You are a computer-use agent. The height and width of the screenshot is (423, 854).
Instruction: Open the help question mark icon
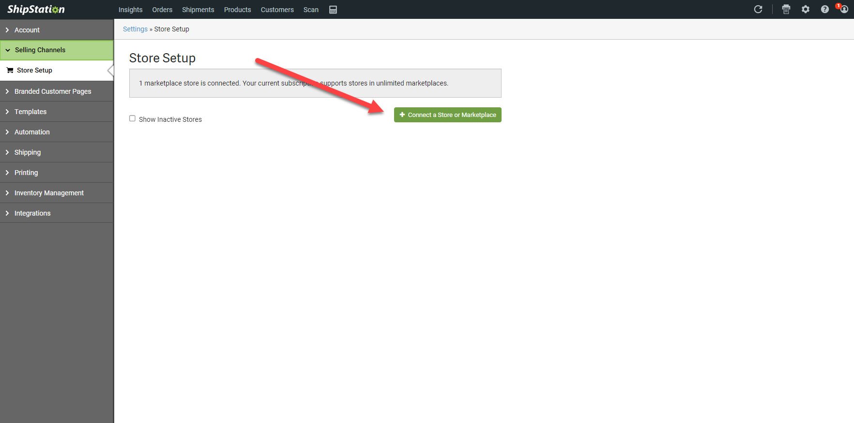coord(825,9)
